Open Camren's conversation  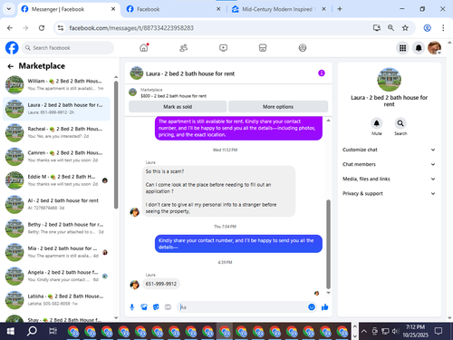click(56, 156)
